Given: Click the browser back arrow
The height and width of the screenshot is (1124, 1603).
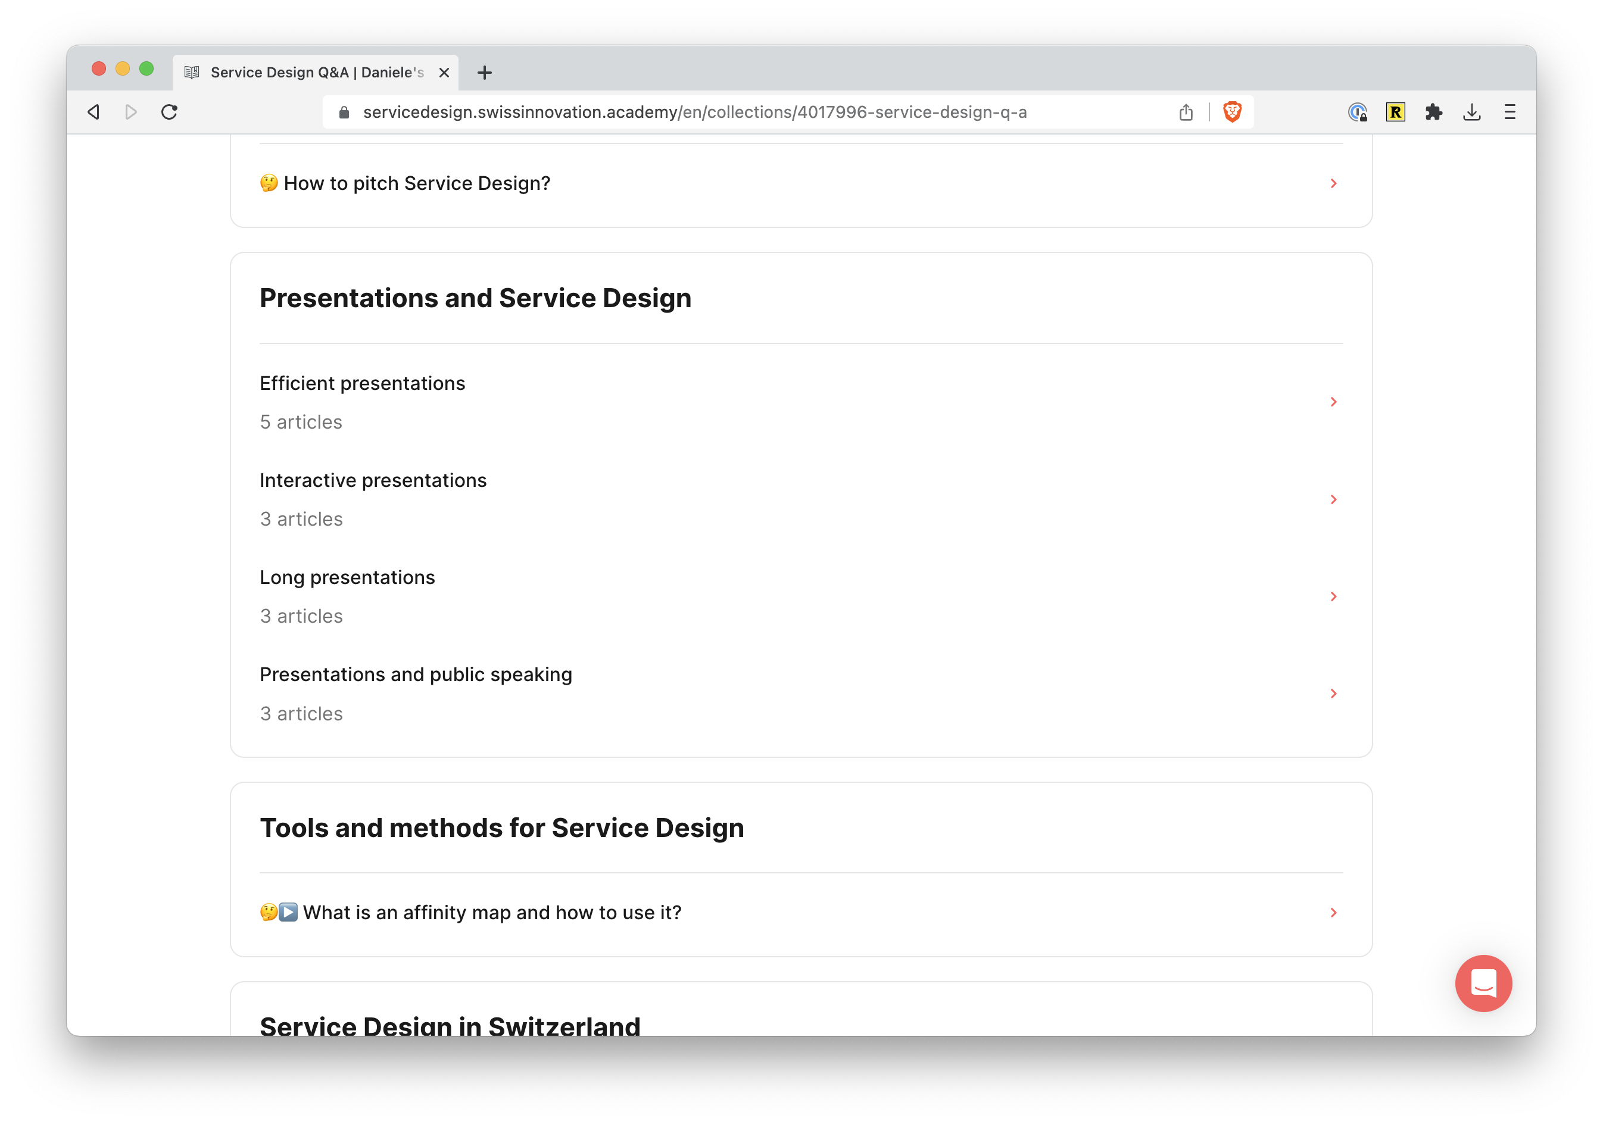Looking at the screenshot, I should [x=93, y=113].
